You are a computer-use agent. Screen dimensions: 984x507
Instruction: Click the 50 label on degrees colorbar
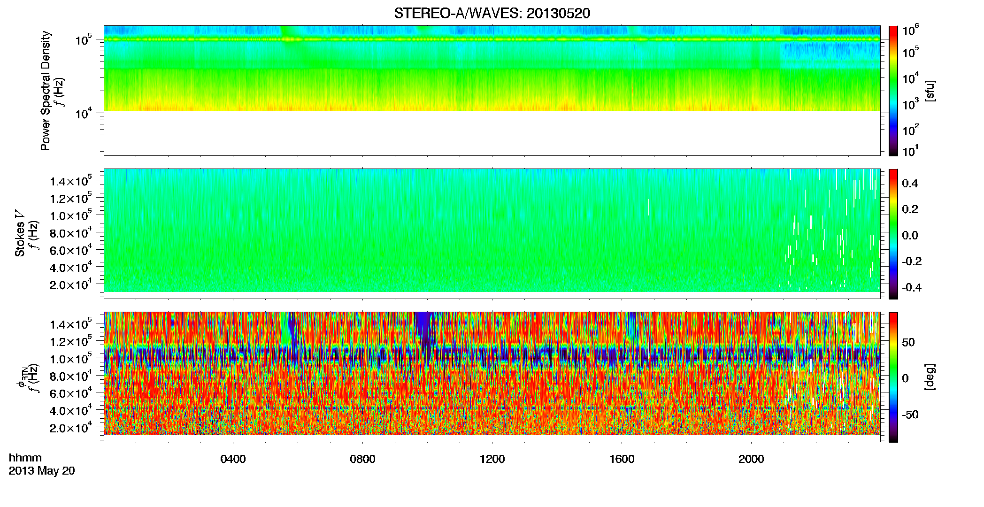tap(908, 342)
